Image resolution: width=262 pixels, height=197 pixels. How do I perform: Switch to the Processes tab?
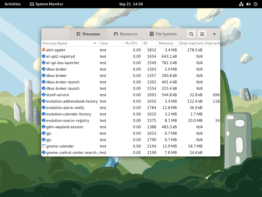click(88, 34)
